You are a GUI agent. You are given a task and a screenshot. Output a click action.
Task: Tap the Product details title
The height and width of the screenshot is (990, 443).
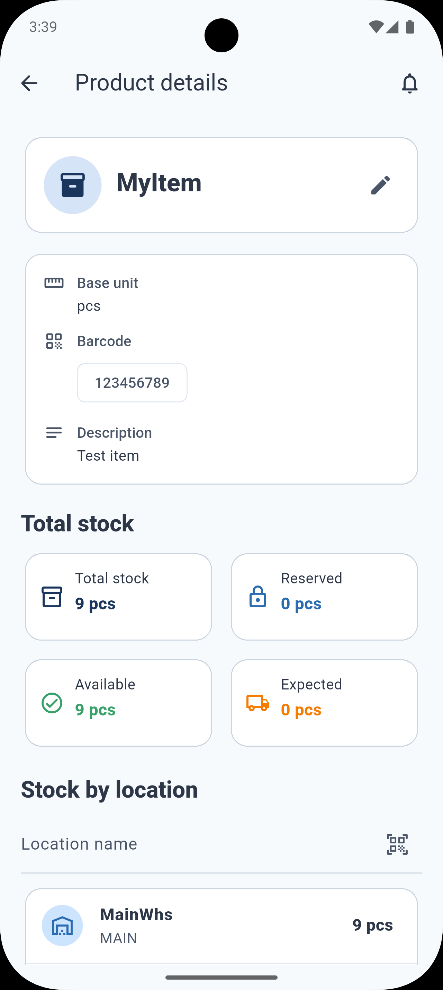tap(151, 82)
